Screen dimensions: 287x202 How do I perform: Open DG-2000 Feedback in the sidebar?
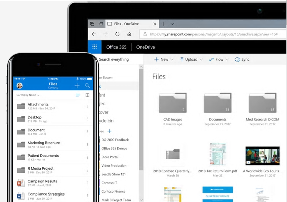tap(115, 140)
